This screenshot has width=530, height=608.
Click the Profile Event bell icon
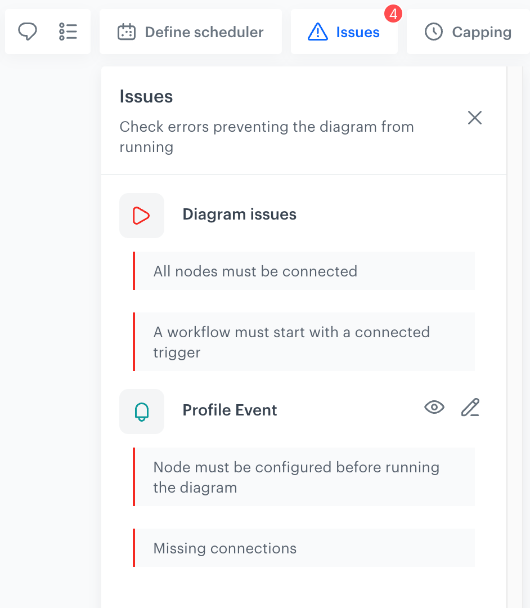click(x=141, y=411)
